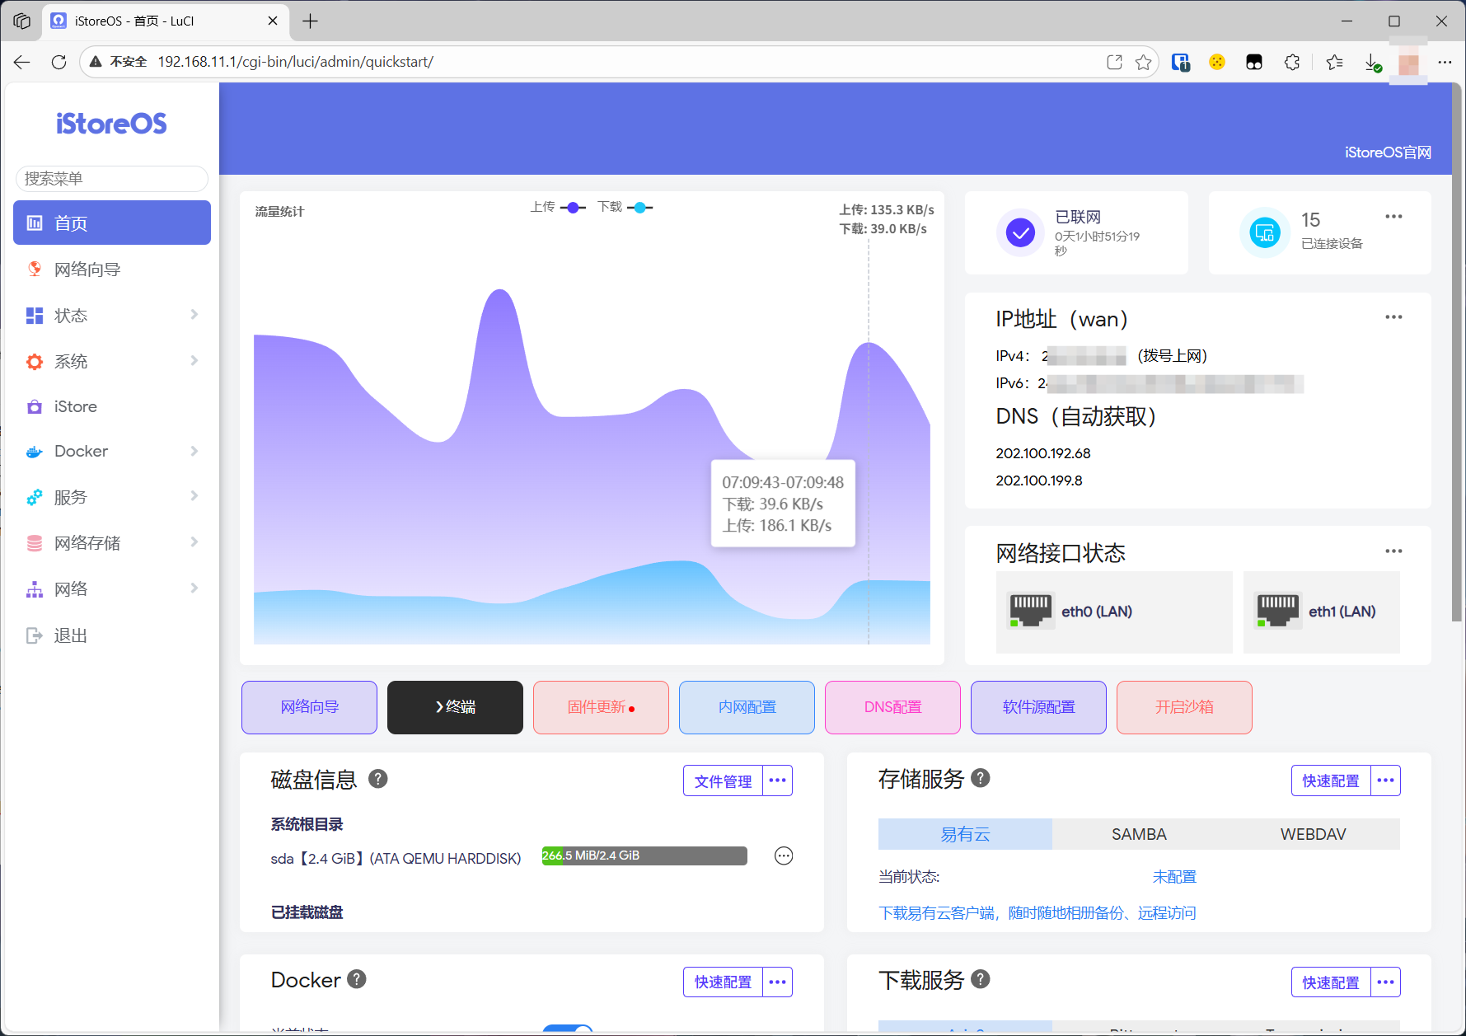
Task: Click the help icon beside 存储服务
Action: click(x=980, y=778)
